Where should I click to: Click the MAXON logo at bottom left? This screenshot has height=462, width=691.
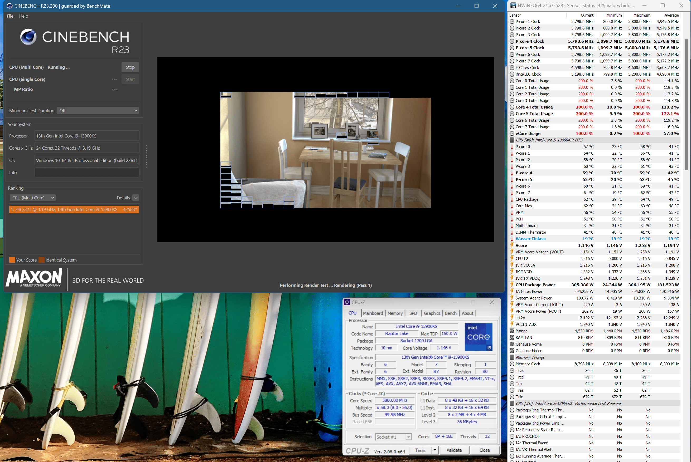[34, 278]
